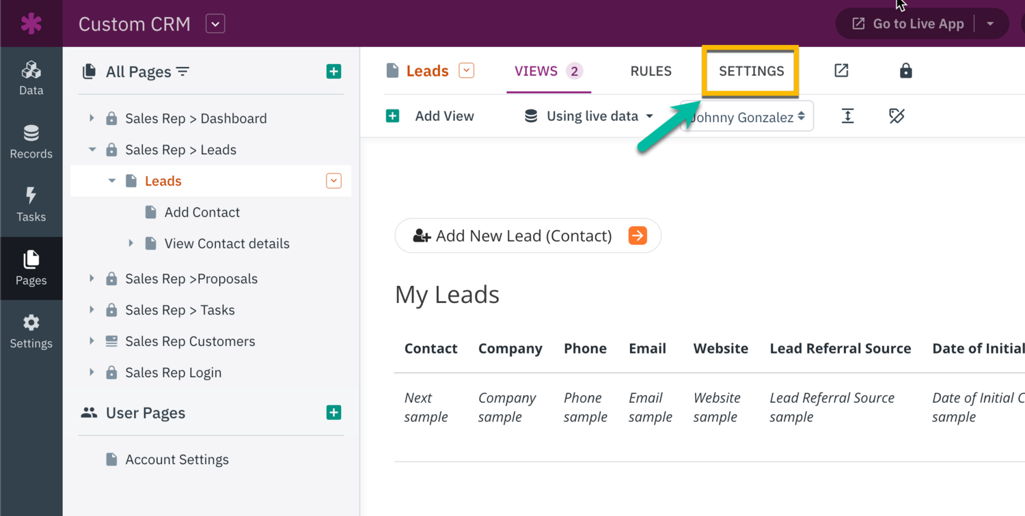The image size is (1025, 516).
Task: Open the Custom CRM app dropdown
Action: [215, 24]
